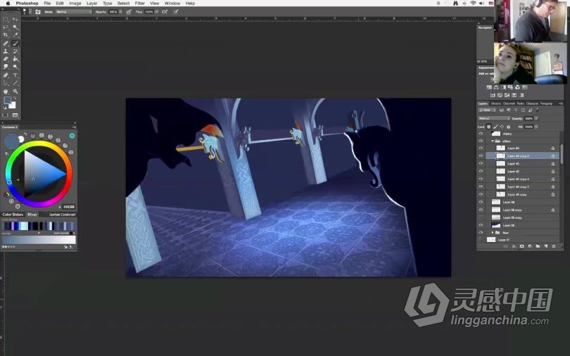Open the brush panel toggle in options bar
The height and width of the screenshot is (356, 570).
point(37,12)
